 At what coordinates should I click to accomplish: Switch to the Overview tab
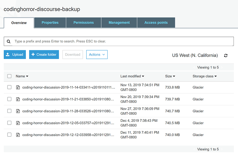(x=19, y=23)
